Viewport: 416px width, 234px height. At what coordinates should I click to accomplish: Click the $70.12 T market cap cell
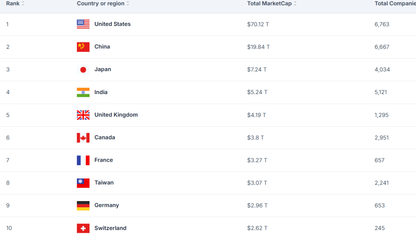(258, 24)
